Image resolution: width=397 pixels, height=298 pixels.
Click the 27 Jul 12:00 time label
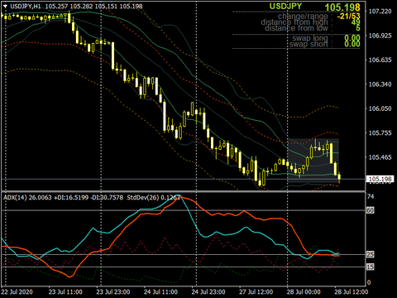click(256, 292)
